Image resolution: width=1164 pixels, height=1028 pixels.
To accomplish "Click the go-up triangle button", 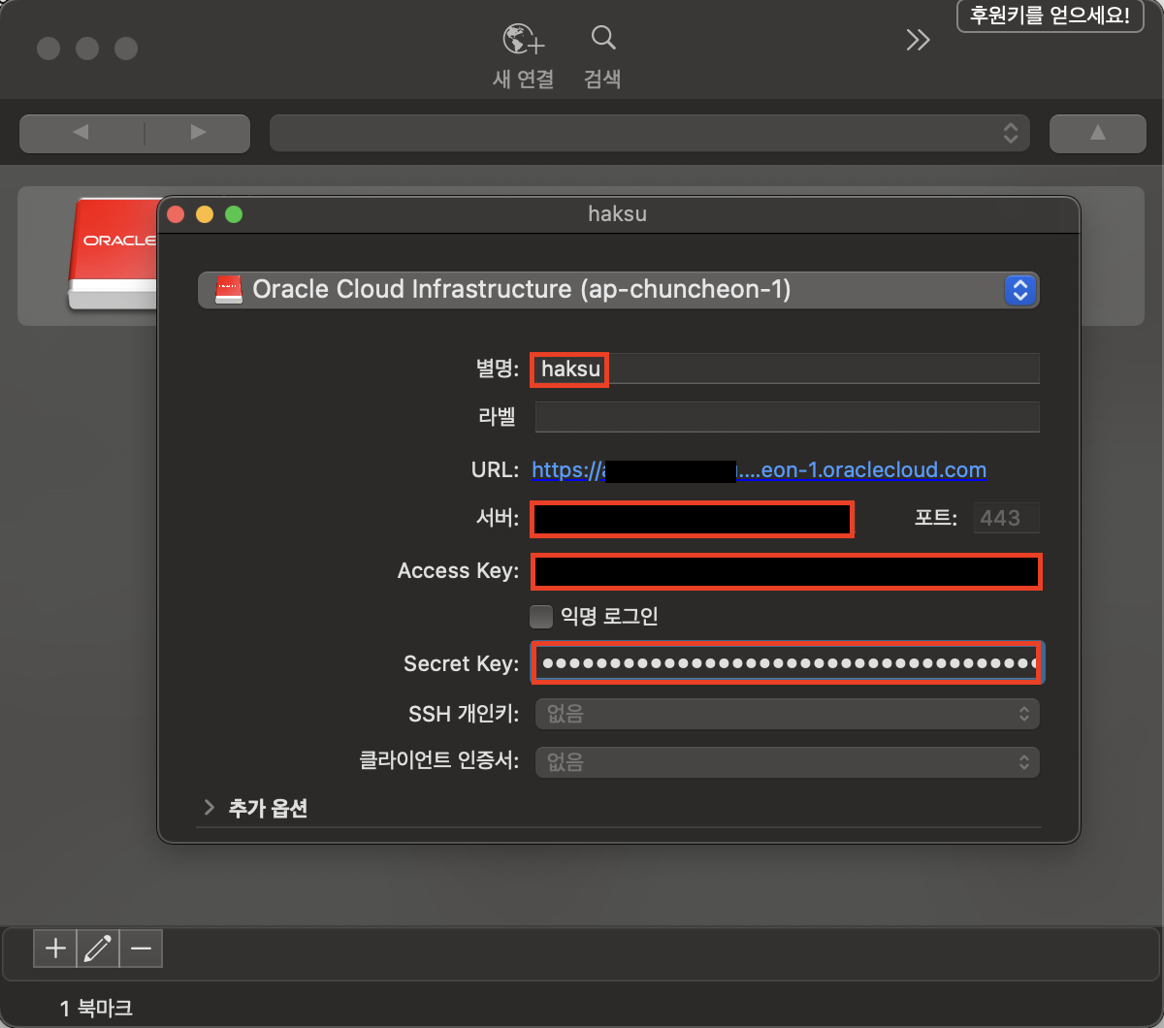I will pyautogui.click(x=1097, y=133).
